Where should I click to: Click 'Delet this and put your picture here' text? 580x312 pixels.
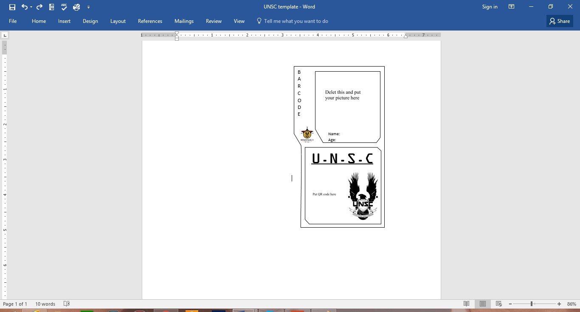point(343,95)
